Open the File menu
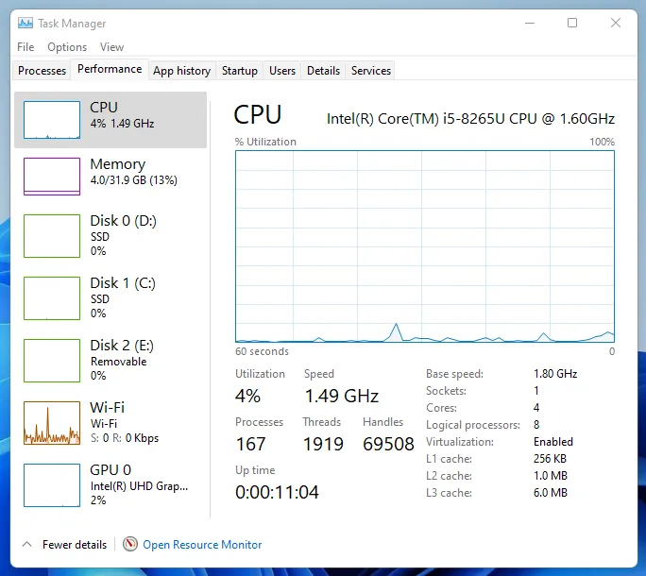646x576 pixels. coord(25,47)
